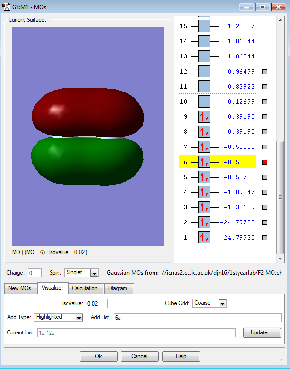The height and width of the screenshot is (369, 290).
Task: Click the orbital box of MO 15
Action: pyautogui.click(x=204, y=26)
